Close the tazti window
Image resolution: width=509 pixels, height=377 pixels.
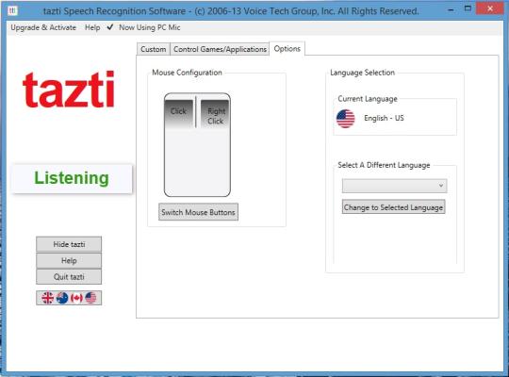point(490,8)
